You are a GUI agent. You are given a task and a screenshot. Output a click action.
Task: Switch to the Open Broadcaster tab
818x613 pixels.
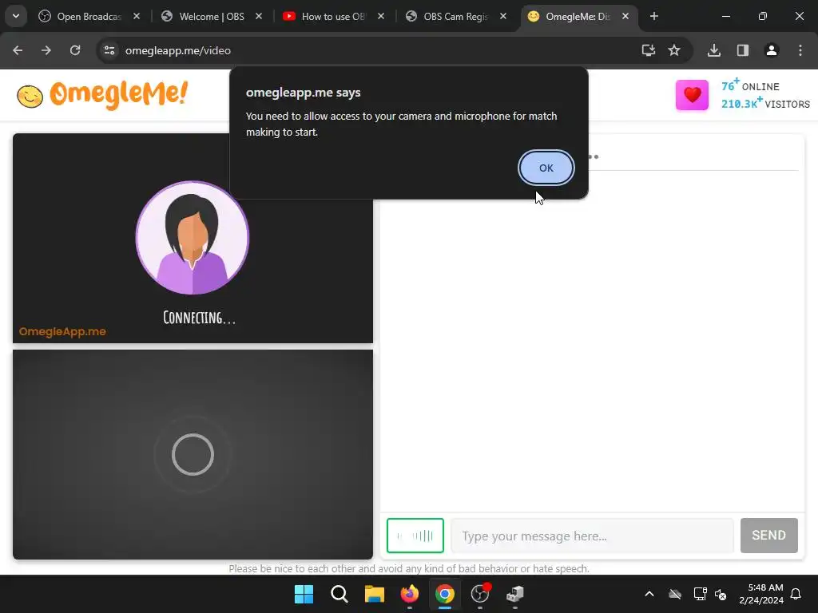pyautogui.click(x=89, y=16)
